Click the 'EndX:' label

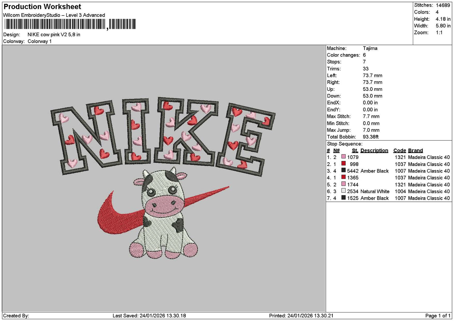click(x=334, y=103)
